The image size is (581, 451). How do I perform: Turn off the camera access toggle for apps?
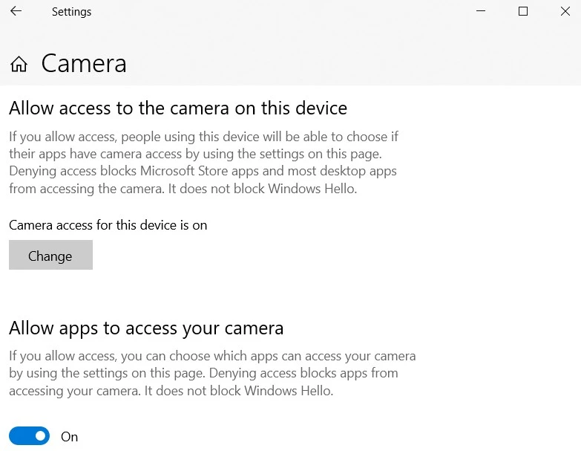click(30, 436)
